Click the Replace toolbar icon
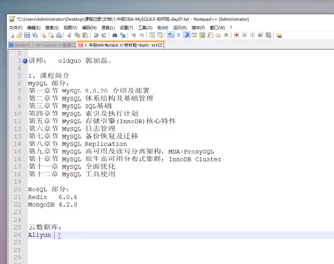Viewport: 334px width, 264px height. (x=123, y=35)
